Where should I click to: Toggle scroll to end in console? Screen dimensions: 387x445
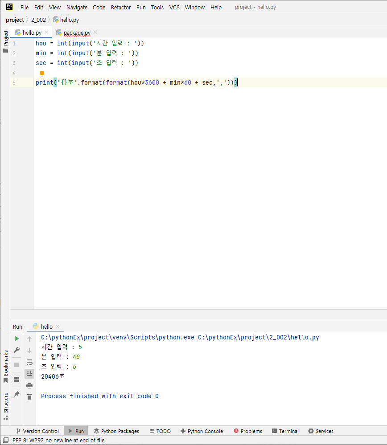click(x=29, y=373)
